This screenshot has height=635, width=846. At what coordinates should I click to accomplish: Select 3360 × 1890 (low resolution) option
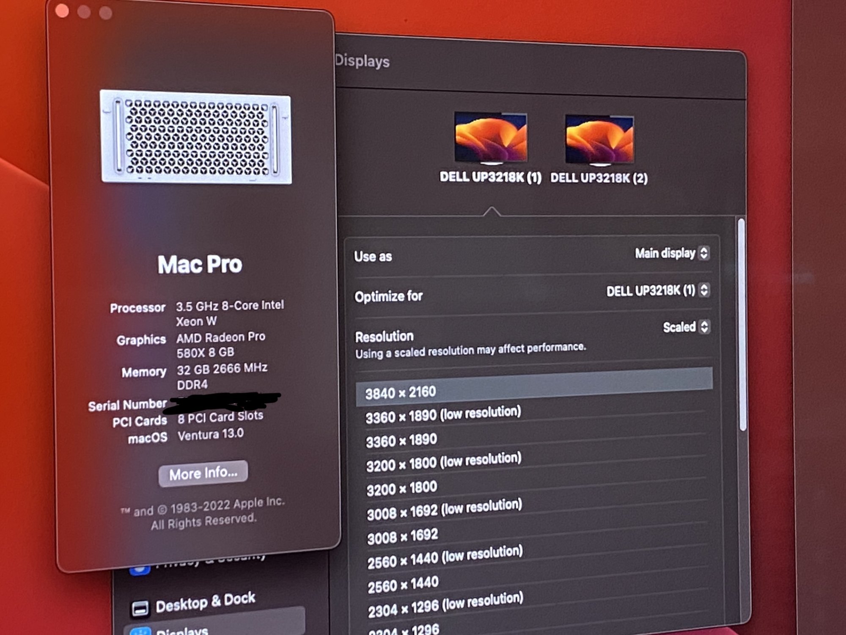pos(443,415)
